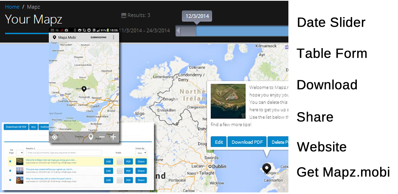Click the Mapz.Mobi pin logo in phone app
The image size is (398, 194).
(x=54, y=37)
